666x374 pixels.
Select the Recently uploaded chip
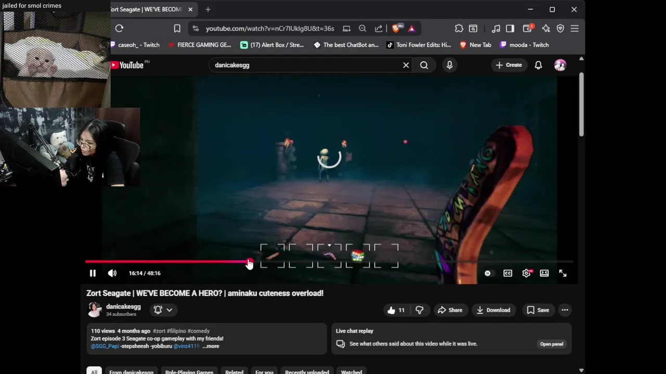(x=307, y=372)
